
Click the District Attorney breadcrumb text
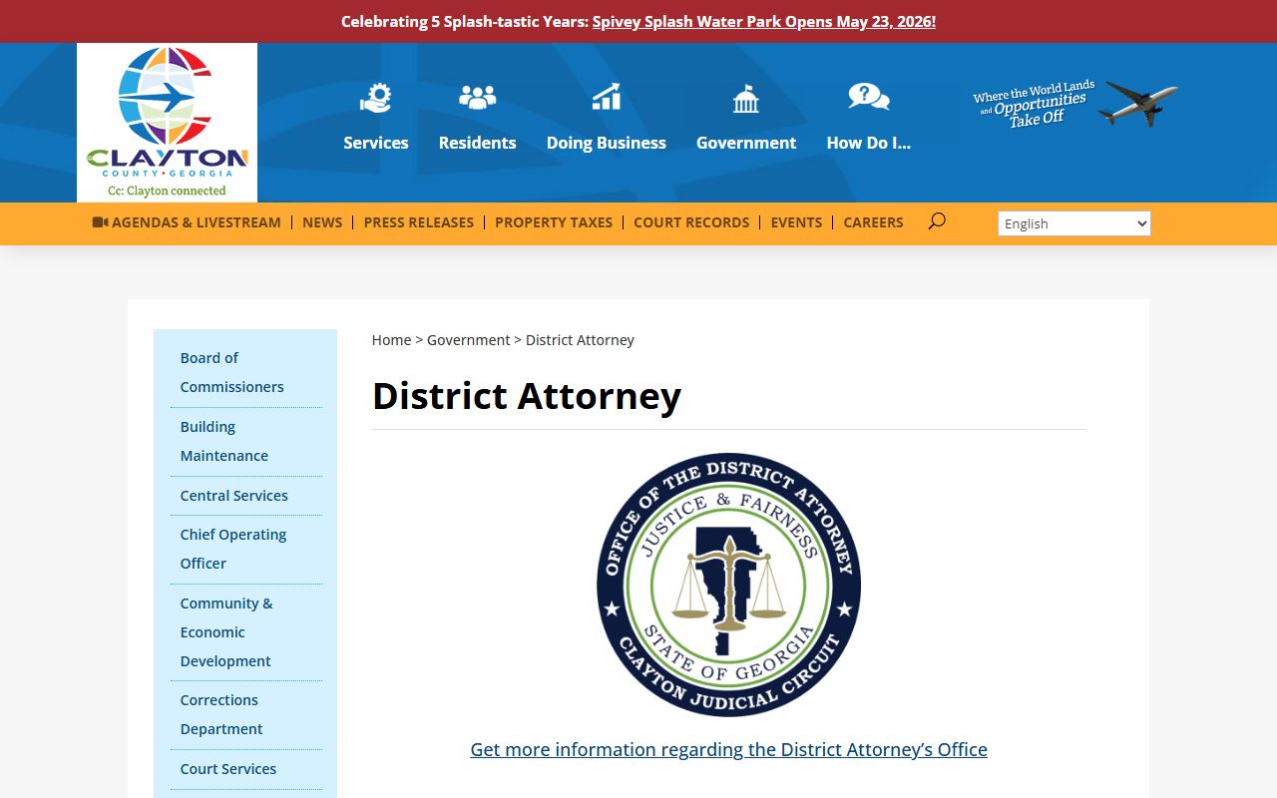coord(580,340)
